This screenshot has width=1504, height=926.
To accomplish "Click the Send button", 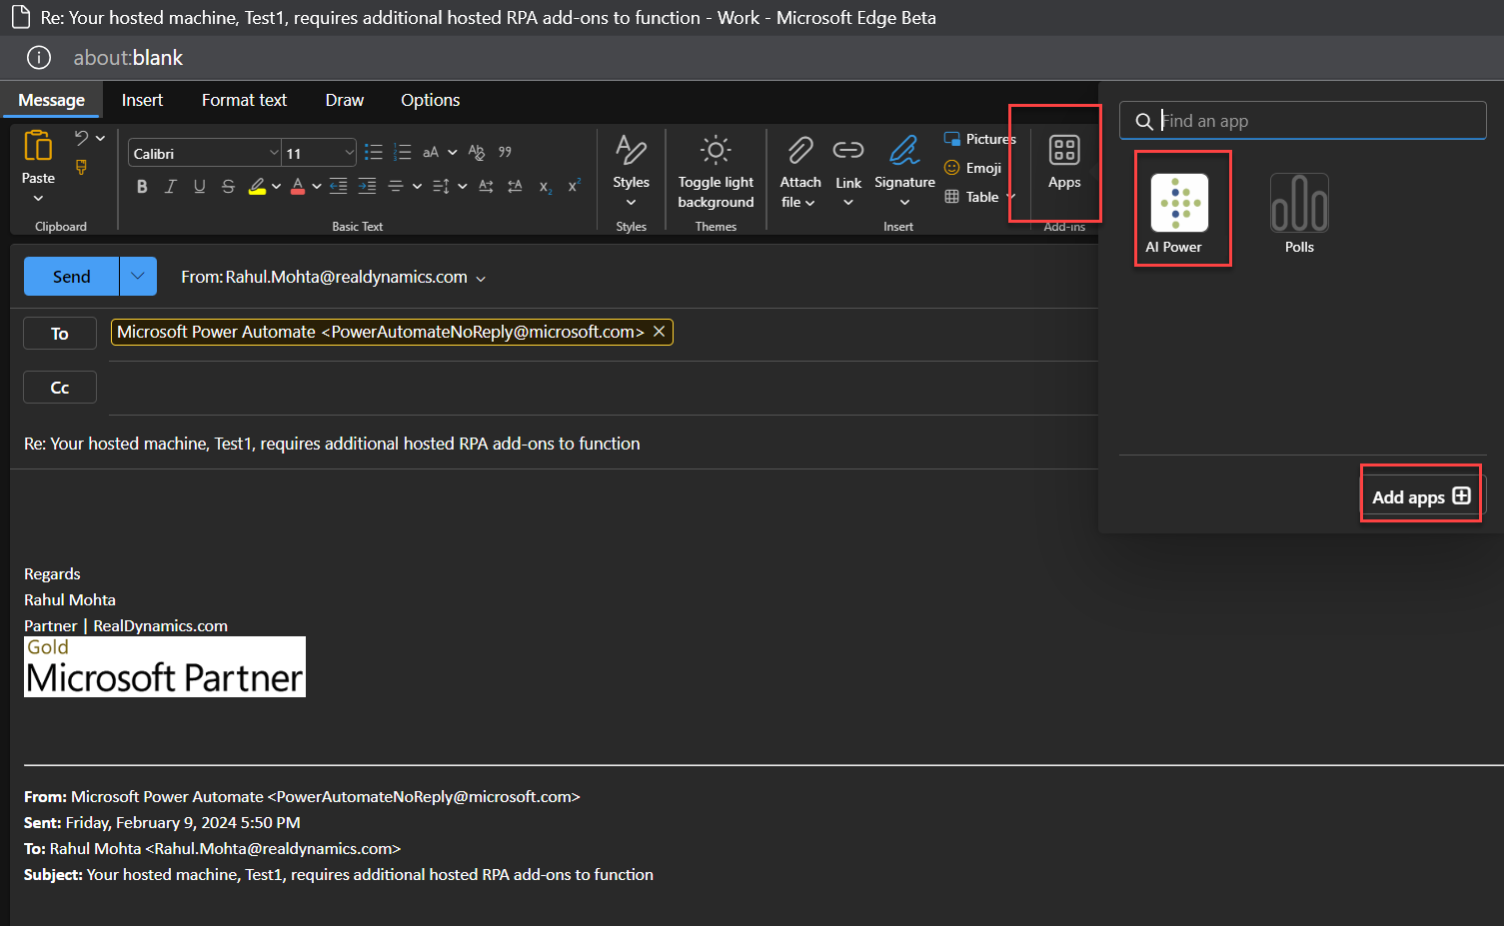I will coord(71,276).
